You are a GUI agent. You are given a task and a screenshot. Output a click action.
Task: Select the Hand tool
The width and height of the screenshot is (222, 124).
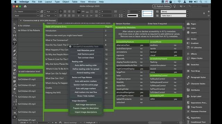tap(15, 89)
